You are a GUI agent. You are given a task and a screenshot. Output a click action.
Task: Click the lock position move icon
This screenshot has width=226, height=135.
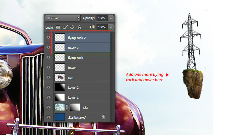click(72, 27)
